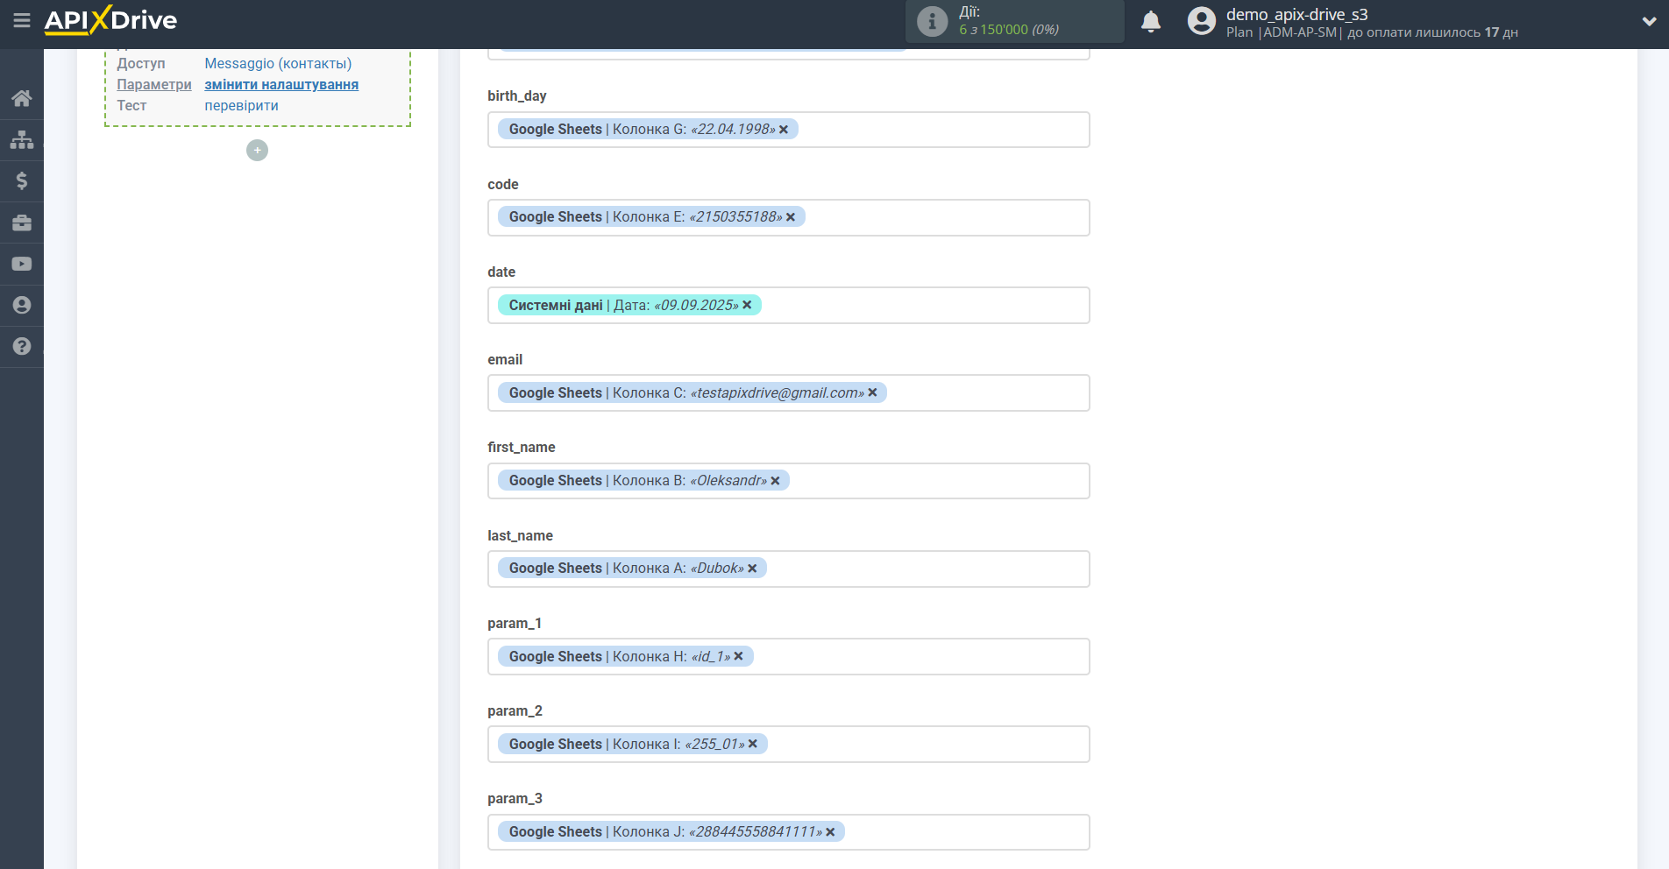Click the APIXDrive logo
This screenshot has height=869, width=1669.
click(110, 20)
